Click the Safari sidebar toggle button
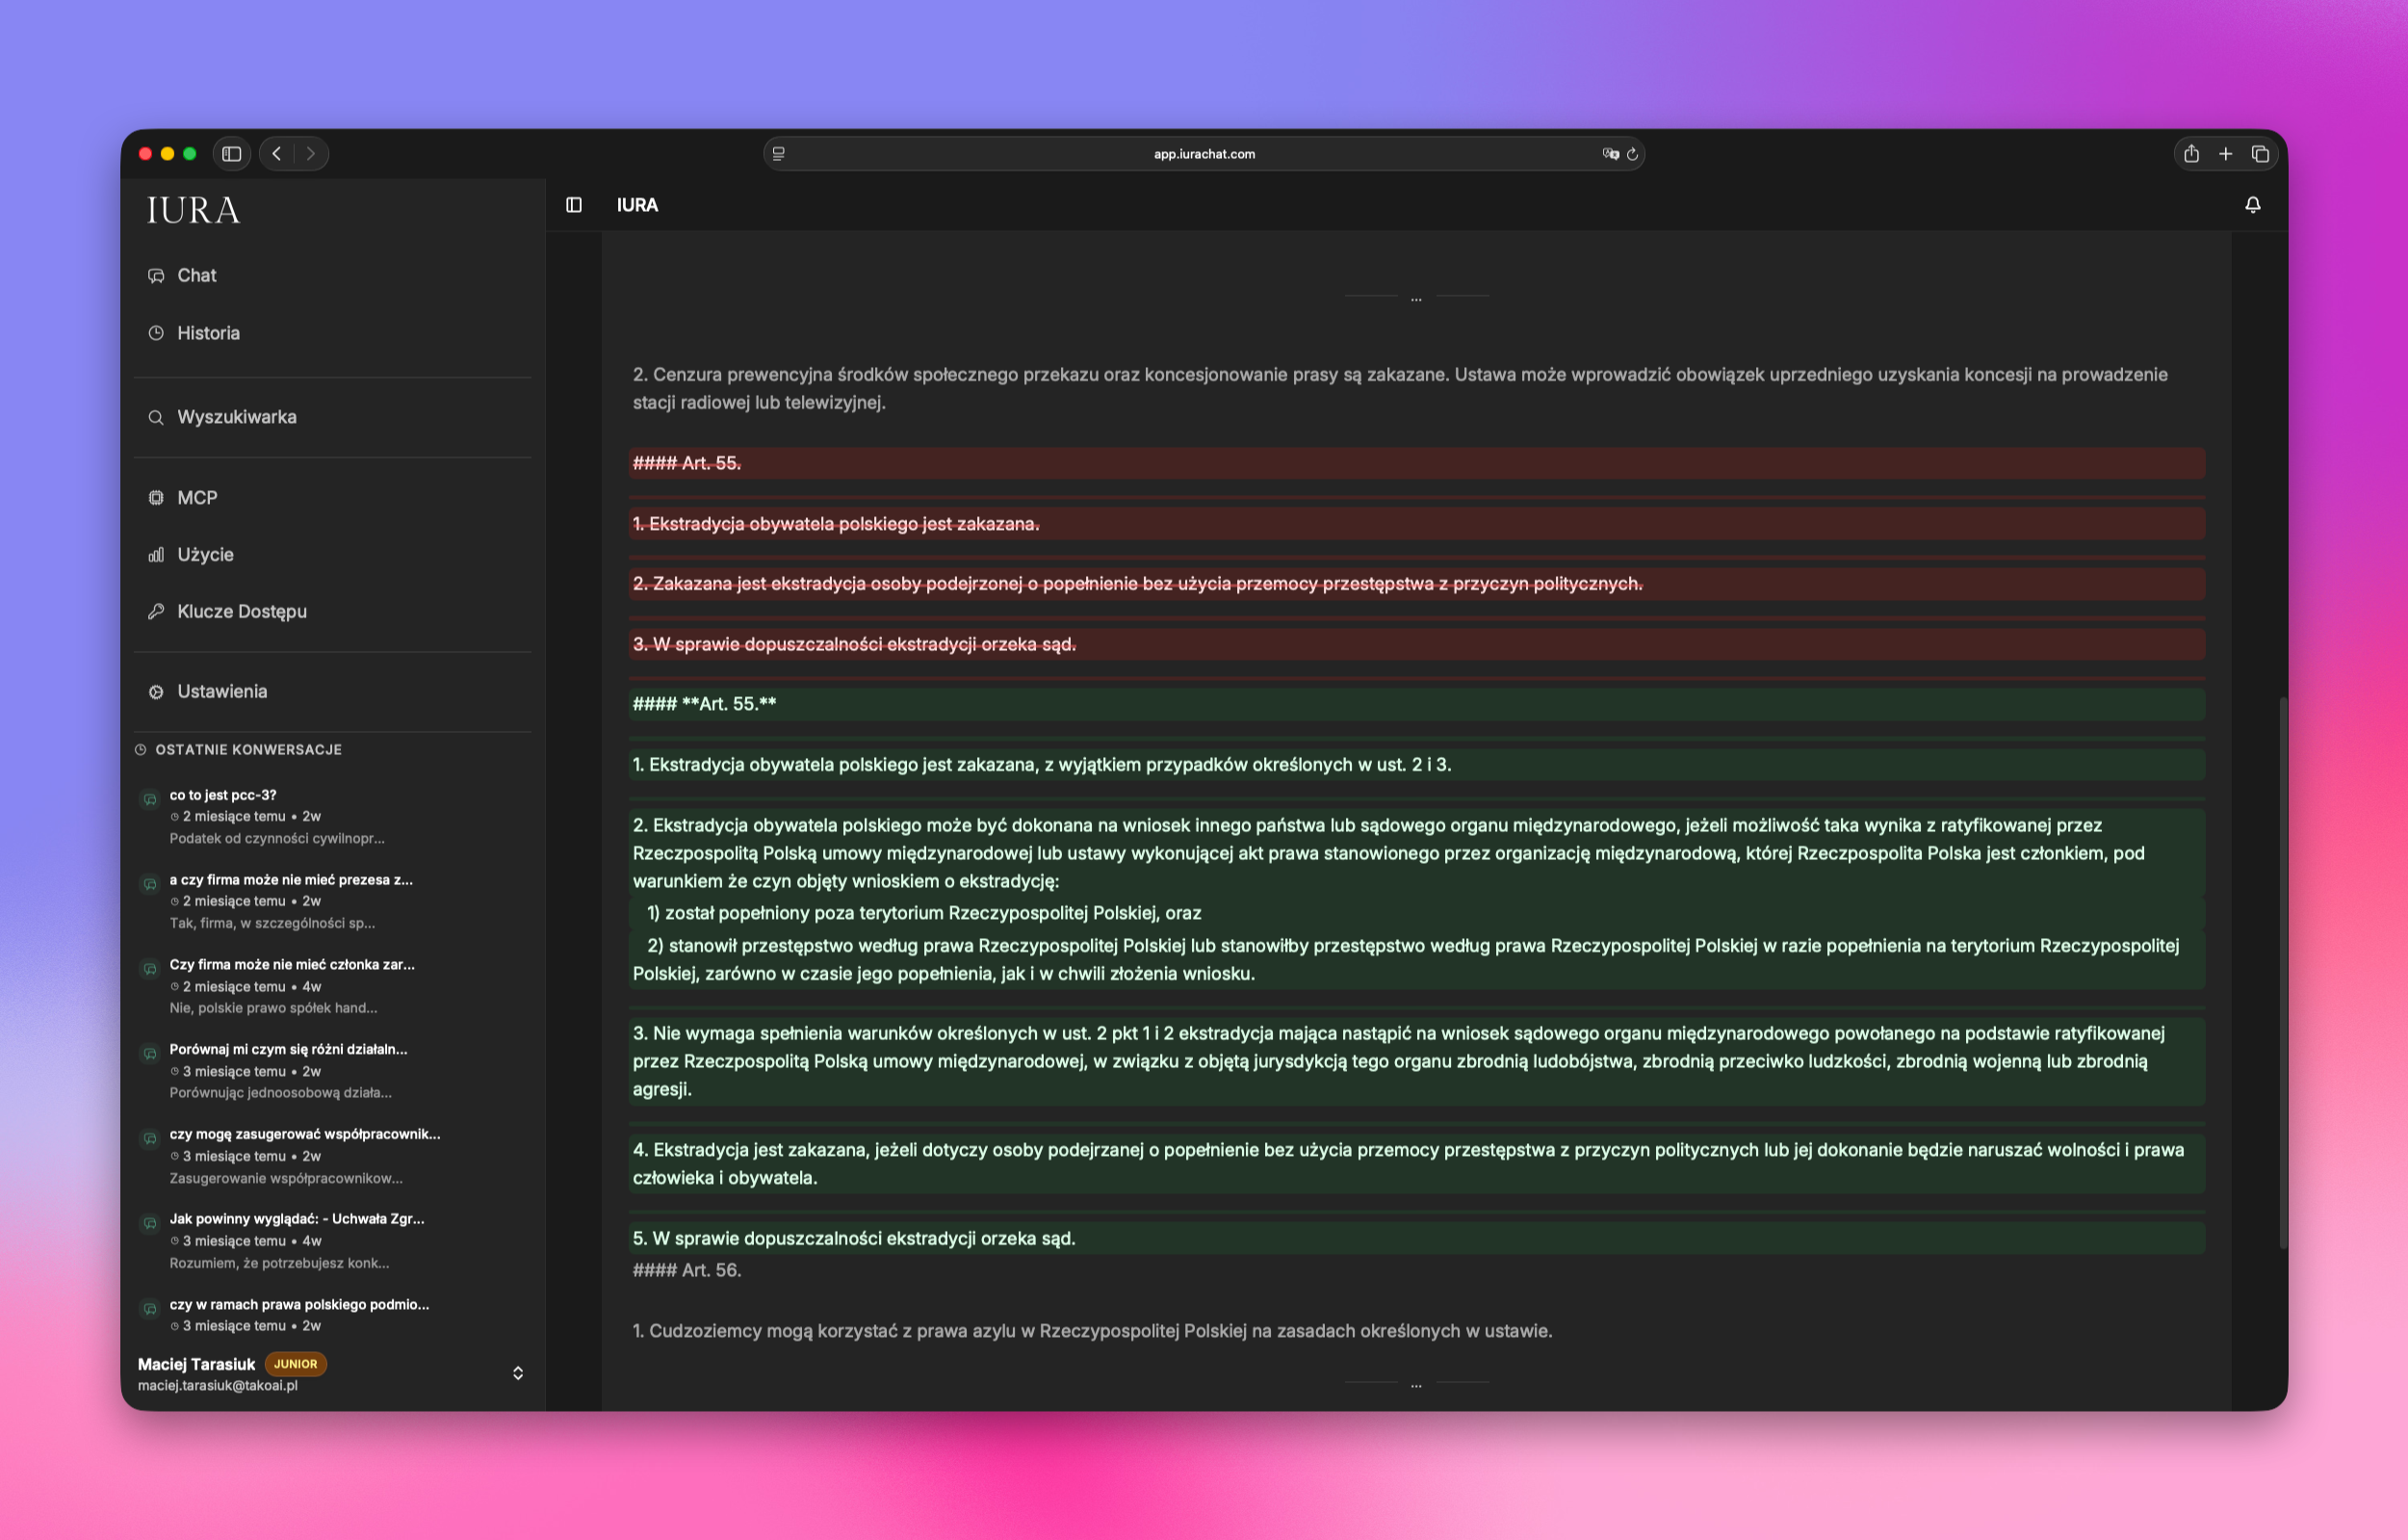The width and height of the screenshot is (2408, 1540). point(232,154)
